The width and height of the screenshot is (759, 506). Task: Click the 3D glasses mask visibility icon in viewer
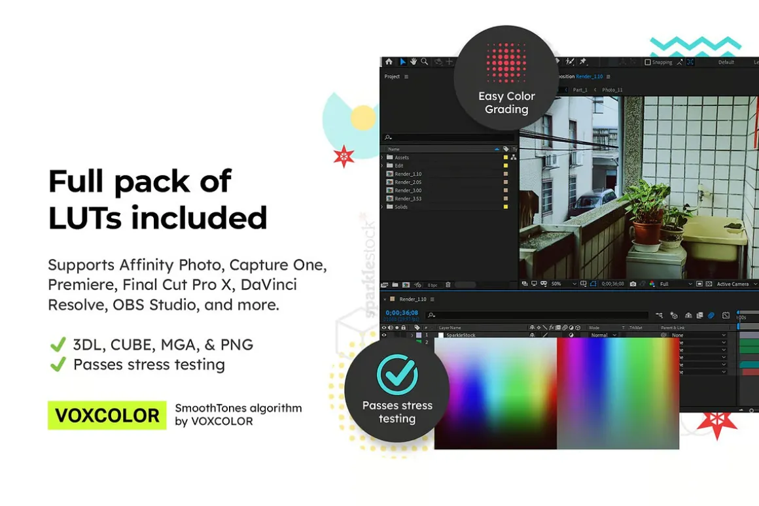click(544, 284)
